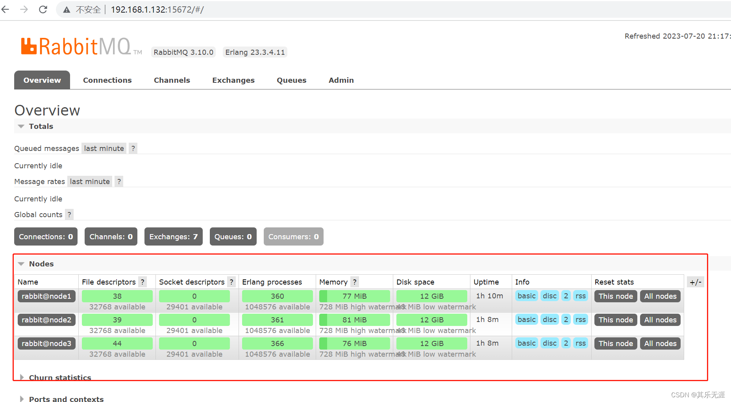Click the browser forward arrow
731x402 pixels.
24,9
